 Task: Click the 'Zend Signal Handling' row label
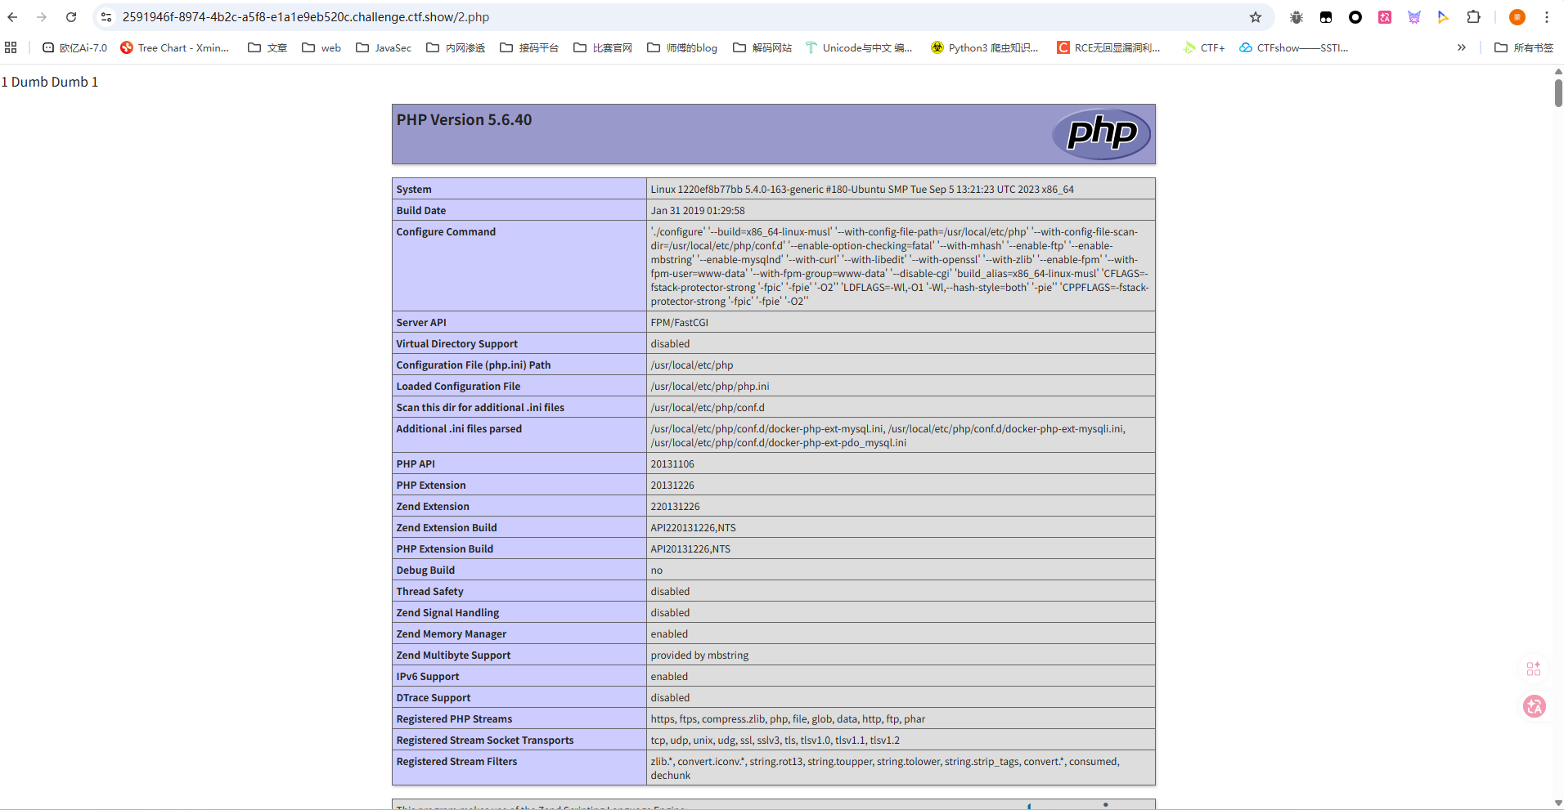447,612
